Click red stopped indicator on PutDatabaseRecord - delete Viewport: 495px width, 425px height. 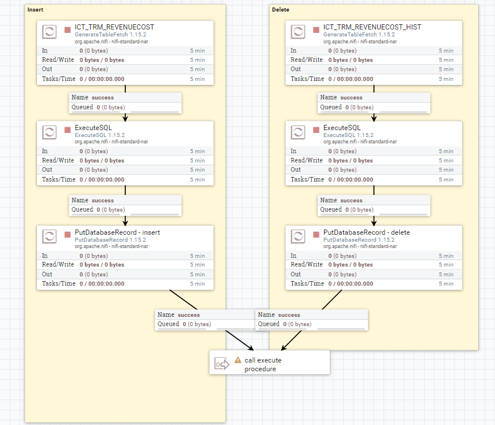pyautogui.click(x=316, y=234)
